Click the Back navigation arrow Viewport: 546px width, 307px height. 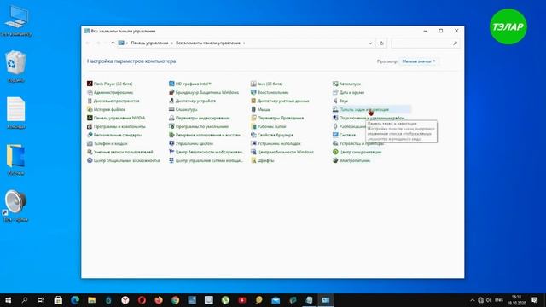point(88,43)
